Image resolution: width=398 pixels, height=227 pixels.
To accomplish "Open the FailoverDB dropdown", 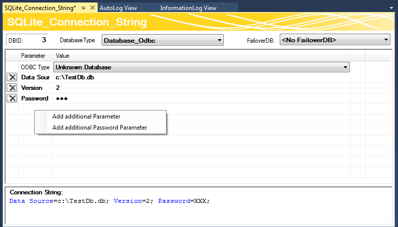I will [x=335, y=40].
